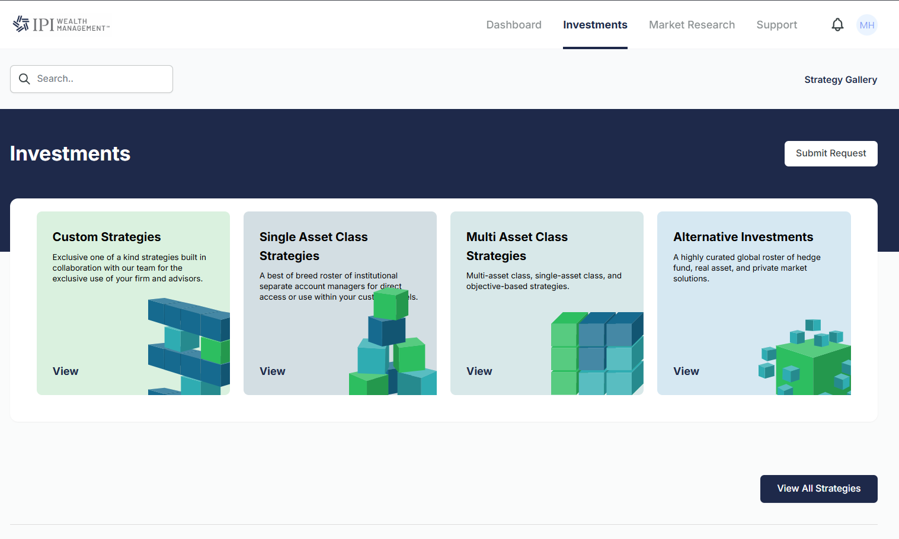The image size is (899, 539).
Task: Click the View All Strategies button
Action: (x=818, y=489)
